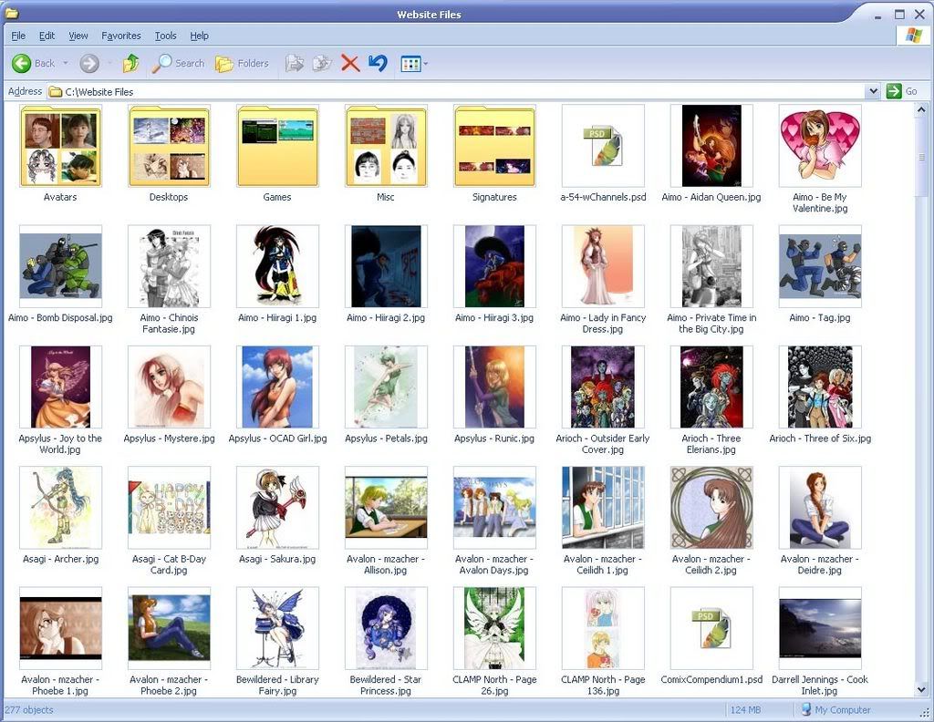Image resolution: width=934 pixels, height=722 pixels.
Task: Select Apsylus - Runic.jpg thumbnail
Action: click(494, 387)
